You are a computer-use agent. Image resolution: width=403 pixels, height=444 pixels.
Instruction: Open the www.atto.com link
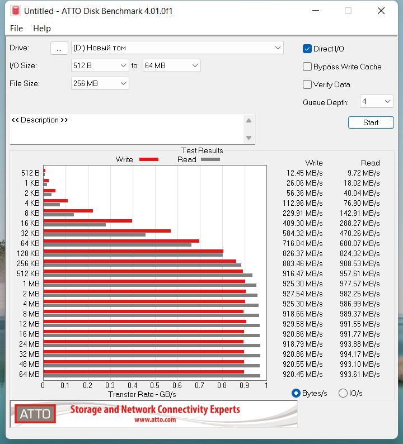(x=155, y=419)
